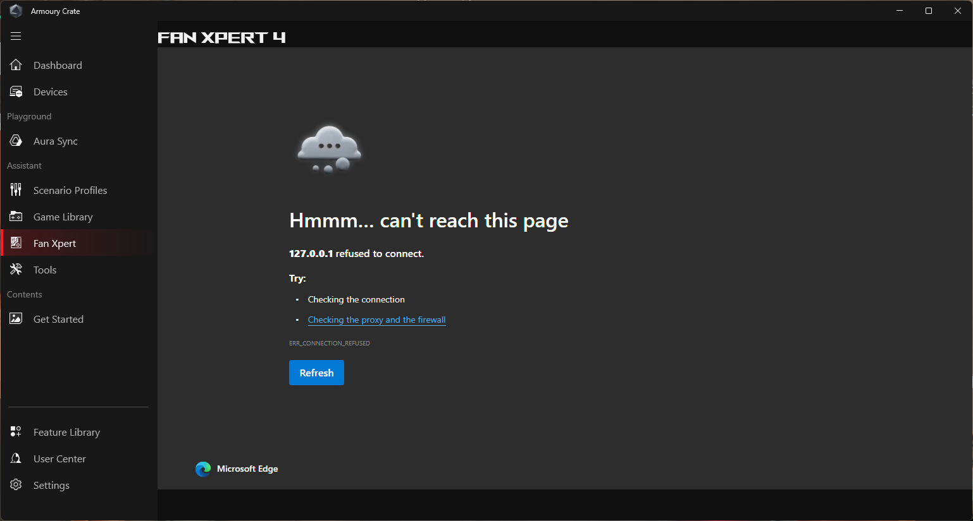Open the User Center notifications
This screenshot has width=973, height=521.
(x=59, y=458)
